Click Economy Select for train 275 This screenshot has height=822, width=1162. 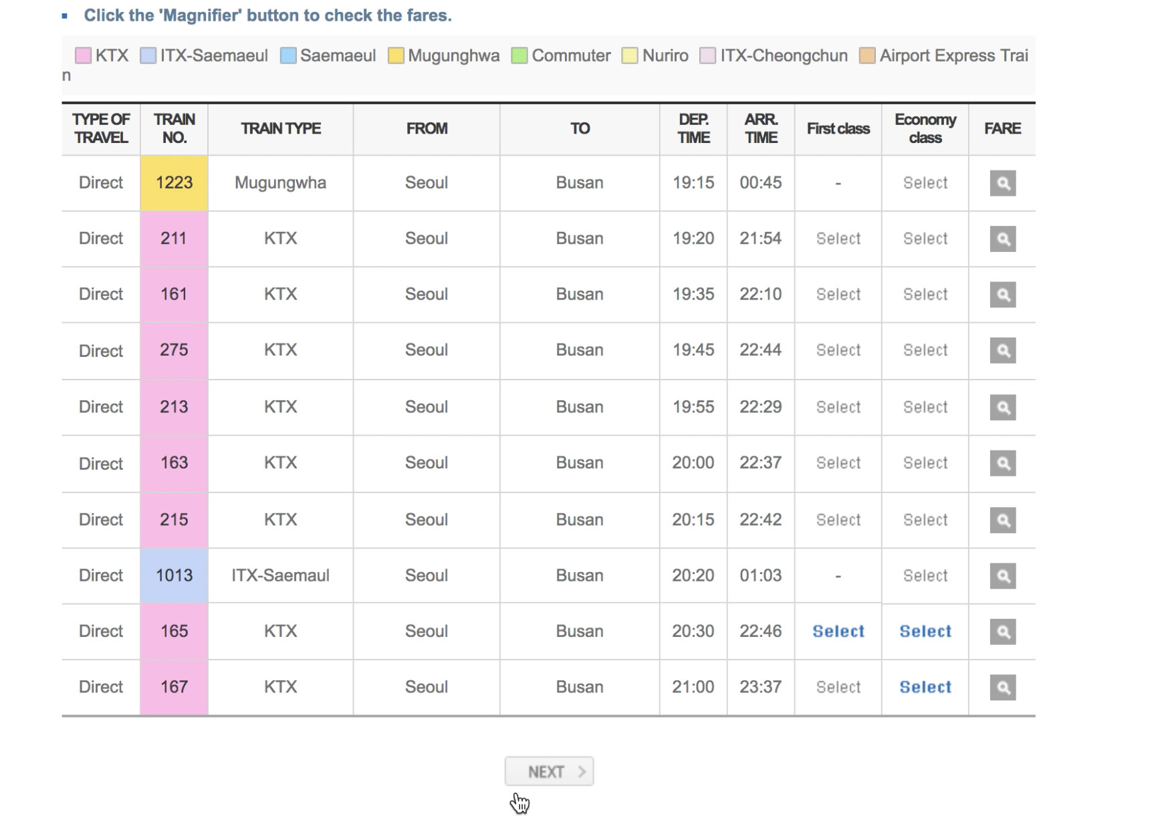coord(925,350)
